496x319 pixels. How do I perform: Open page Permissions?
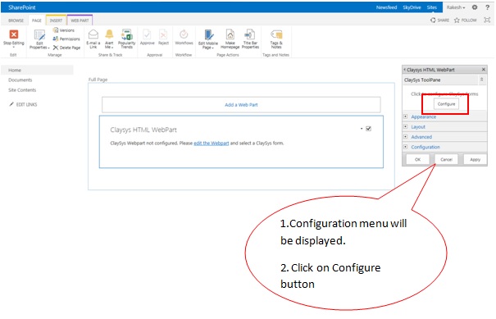point(66,39)
